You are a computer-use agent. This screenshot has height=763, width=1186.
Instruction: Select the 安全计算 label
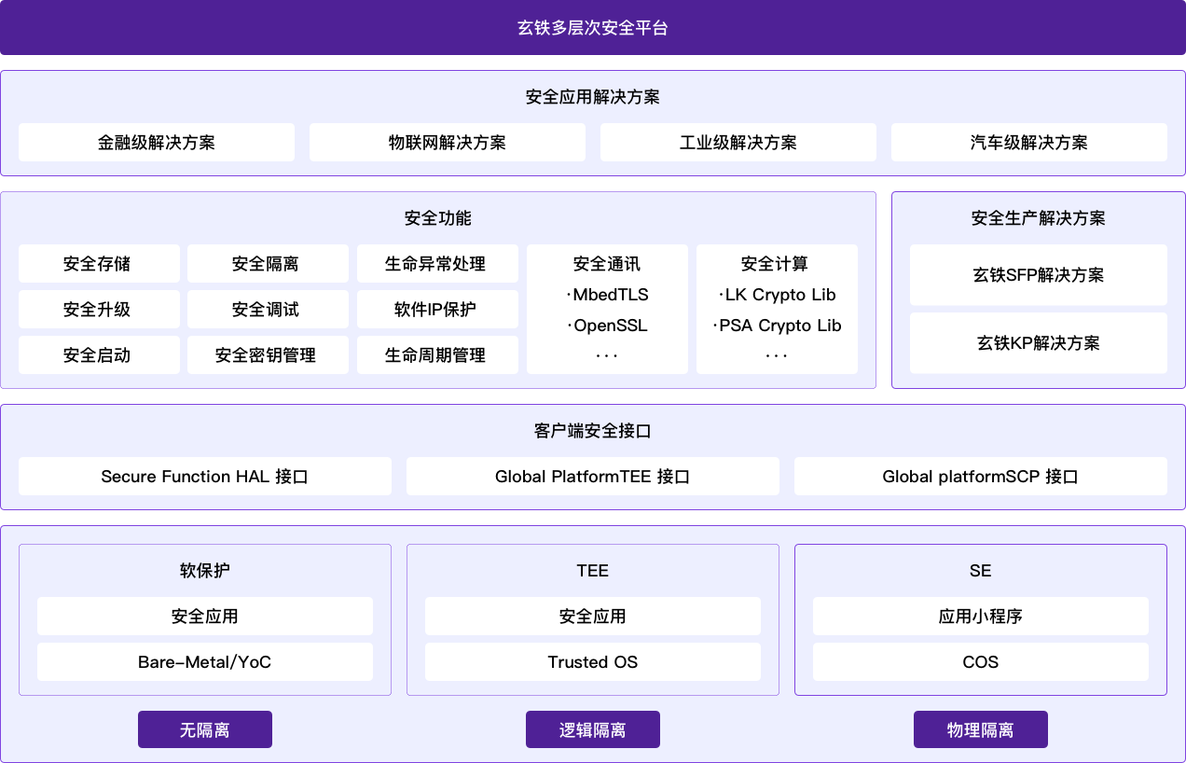click(x=776, y=264)
